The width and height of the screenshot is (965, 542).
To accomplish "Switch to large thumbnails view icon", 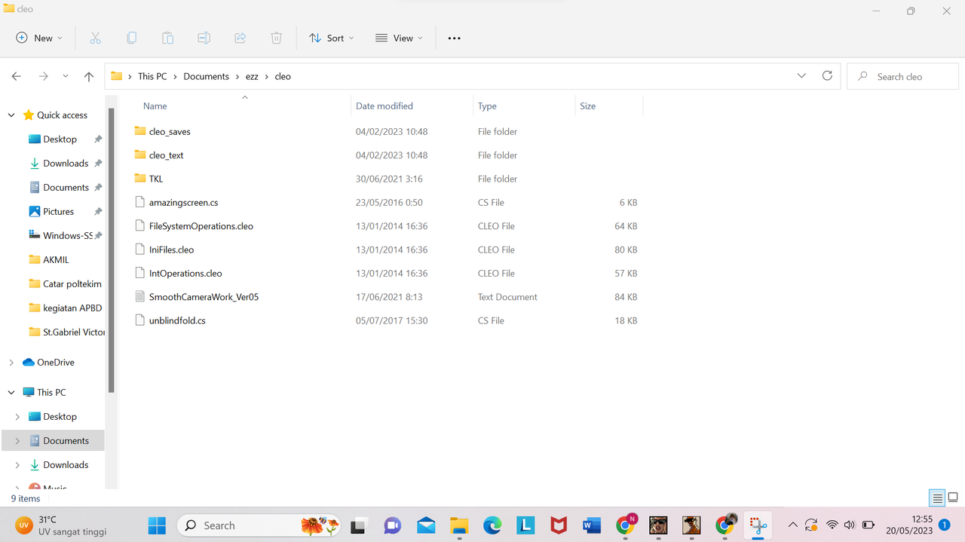I will pyautogui.click(x=953, y=498).
